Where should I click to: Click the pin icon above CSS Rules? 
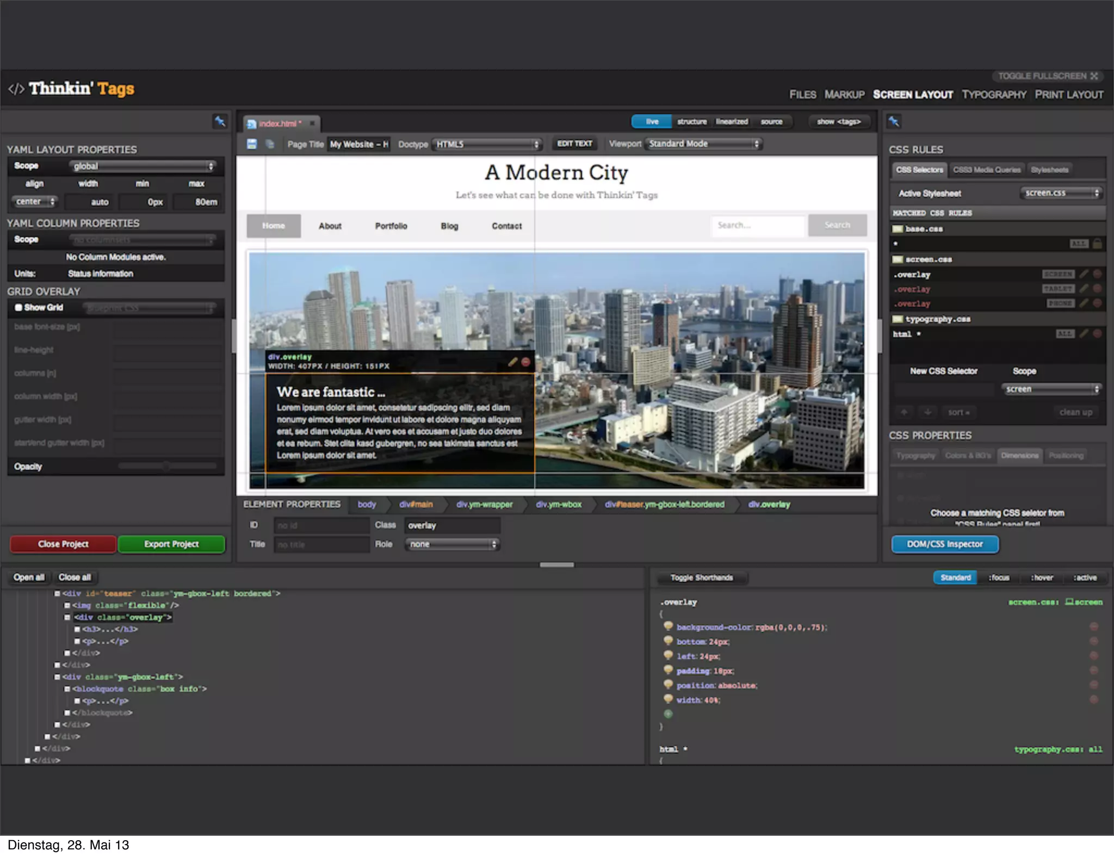coord(894,121)
